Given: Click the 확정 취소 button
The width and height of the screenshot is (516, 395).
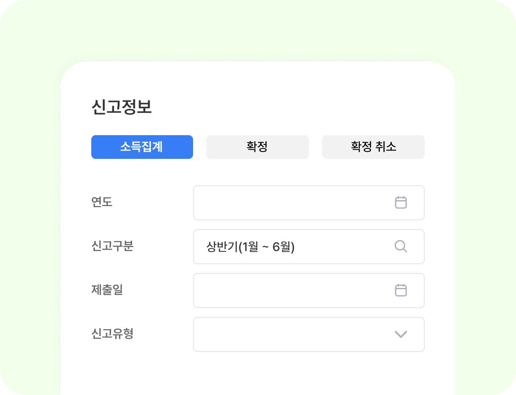Looking at the screenshot, I should (373, 147).
